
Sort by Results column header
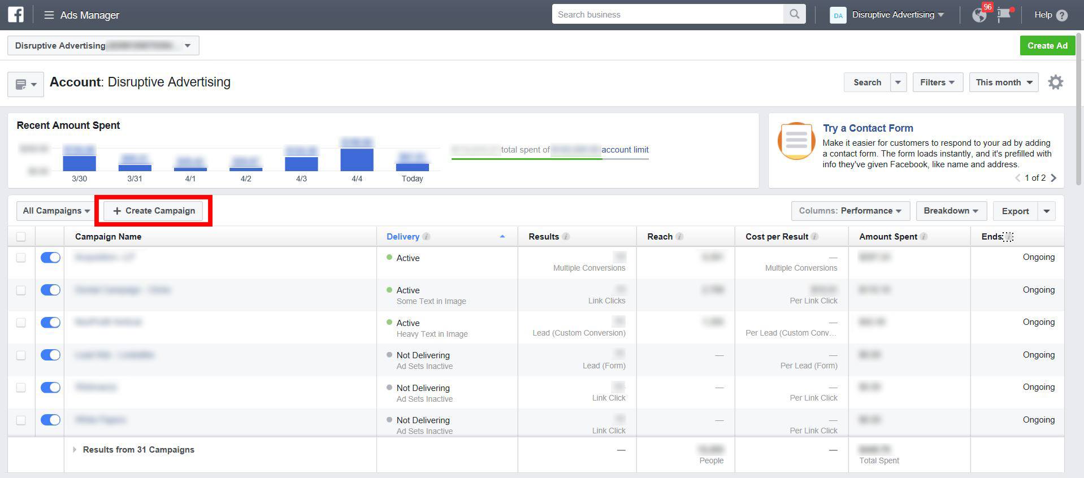pyautogui.click(x=544, y=237)
